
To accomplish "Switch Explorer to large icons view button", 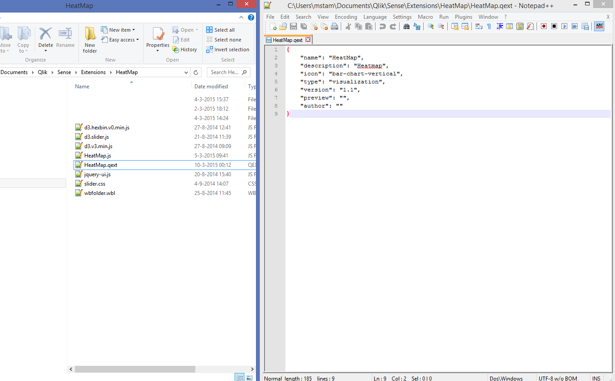I will pyautogui.click(x=249, y=377).
